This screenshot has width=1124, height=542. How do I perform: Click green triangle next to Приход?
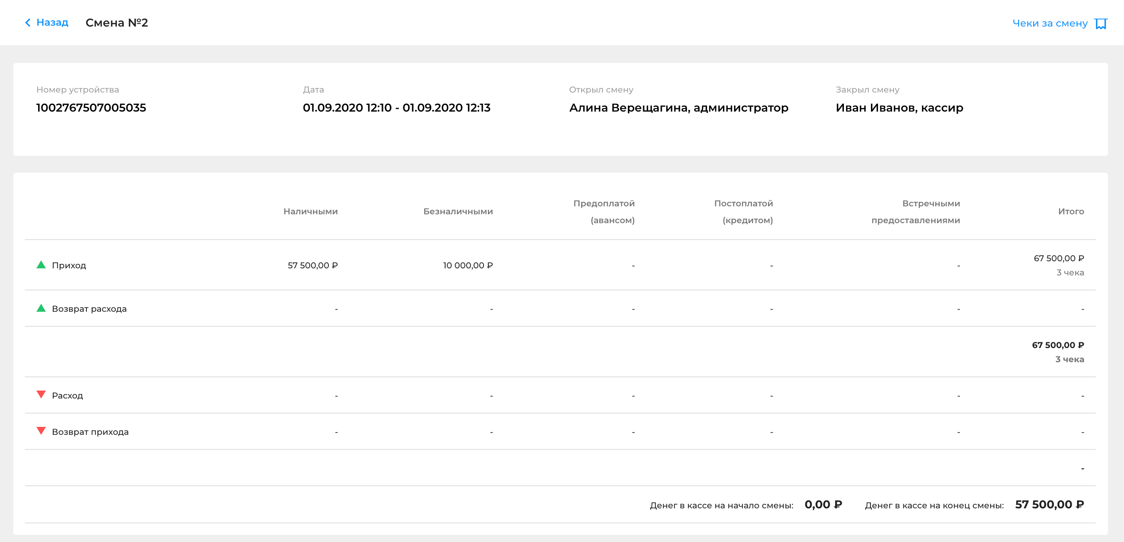point(41,265)
